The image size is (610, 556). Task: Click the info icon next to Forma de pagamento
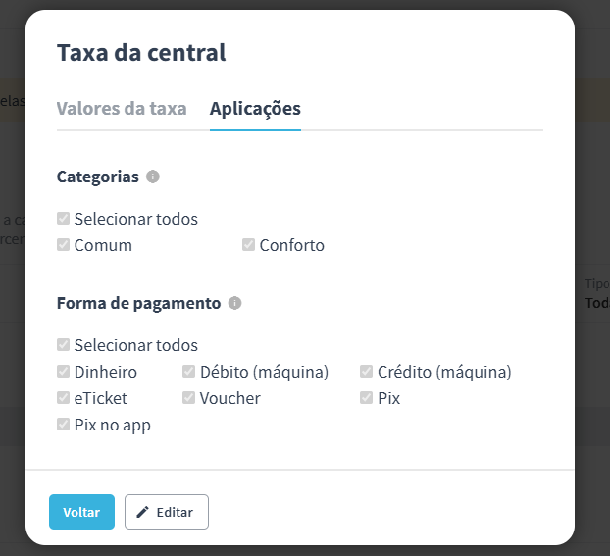pyautogui.click(x=234, y=303)
